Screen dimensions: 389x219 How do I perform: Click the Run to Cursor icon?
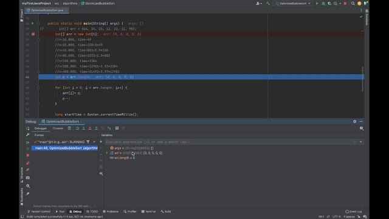tap(109, 128)
